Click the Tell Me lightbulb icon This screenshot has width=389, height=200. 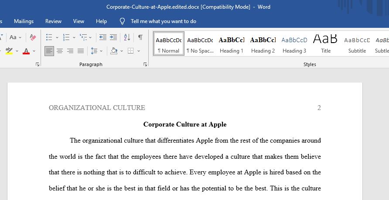122,21
